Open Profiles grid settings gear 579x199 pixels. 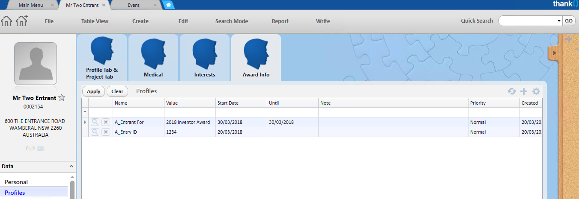click(x=536, y=91)
